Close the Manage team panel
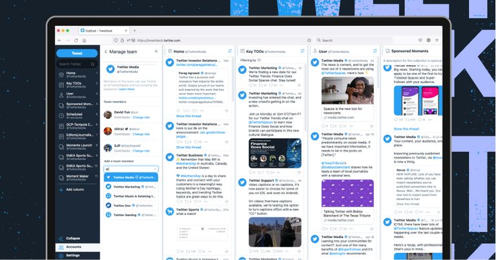Viewport: 496px width, 260px height. [156, 51]
